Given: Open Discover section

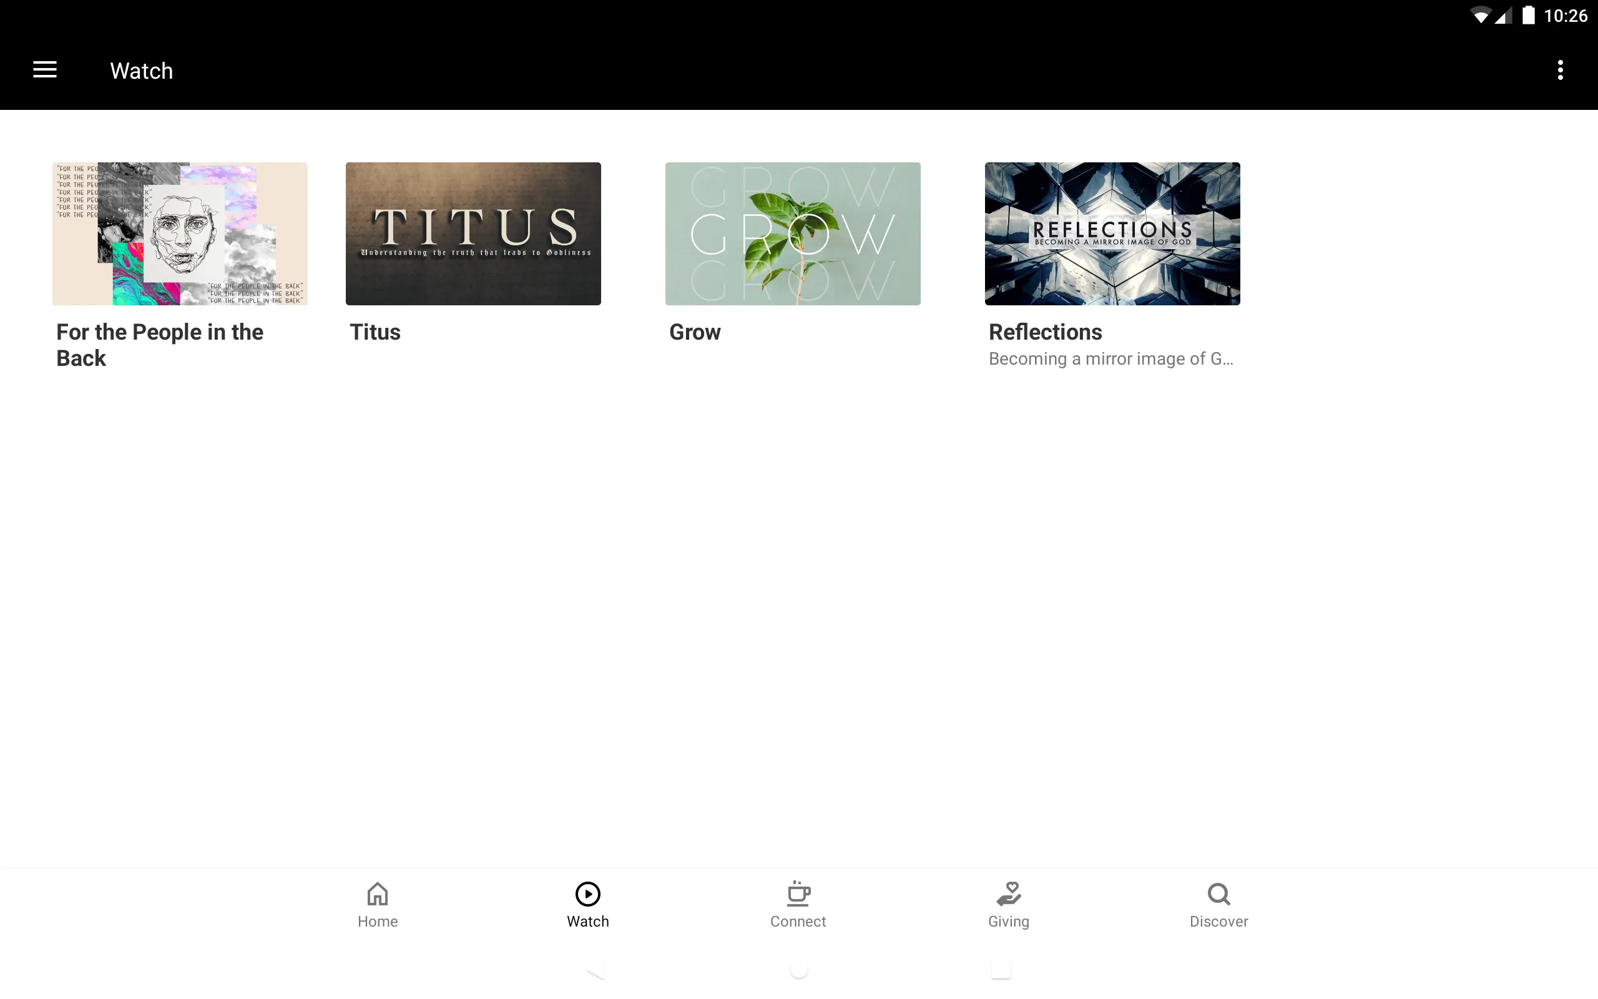Looking at the screenshot, I should tap(1218, 905).
